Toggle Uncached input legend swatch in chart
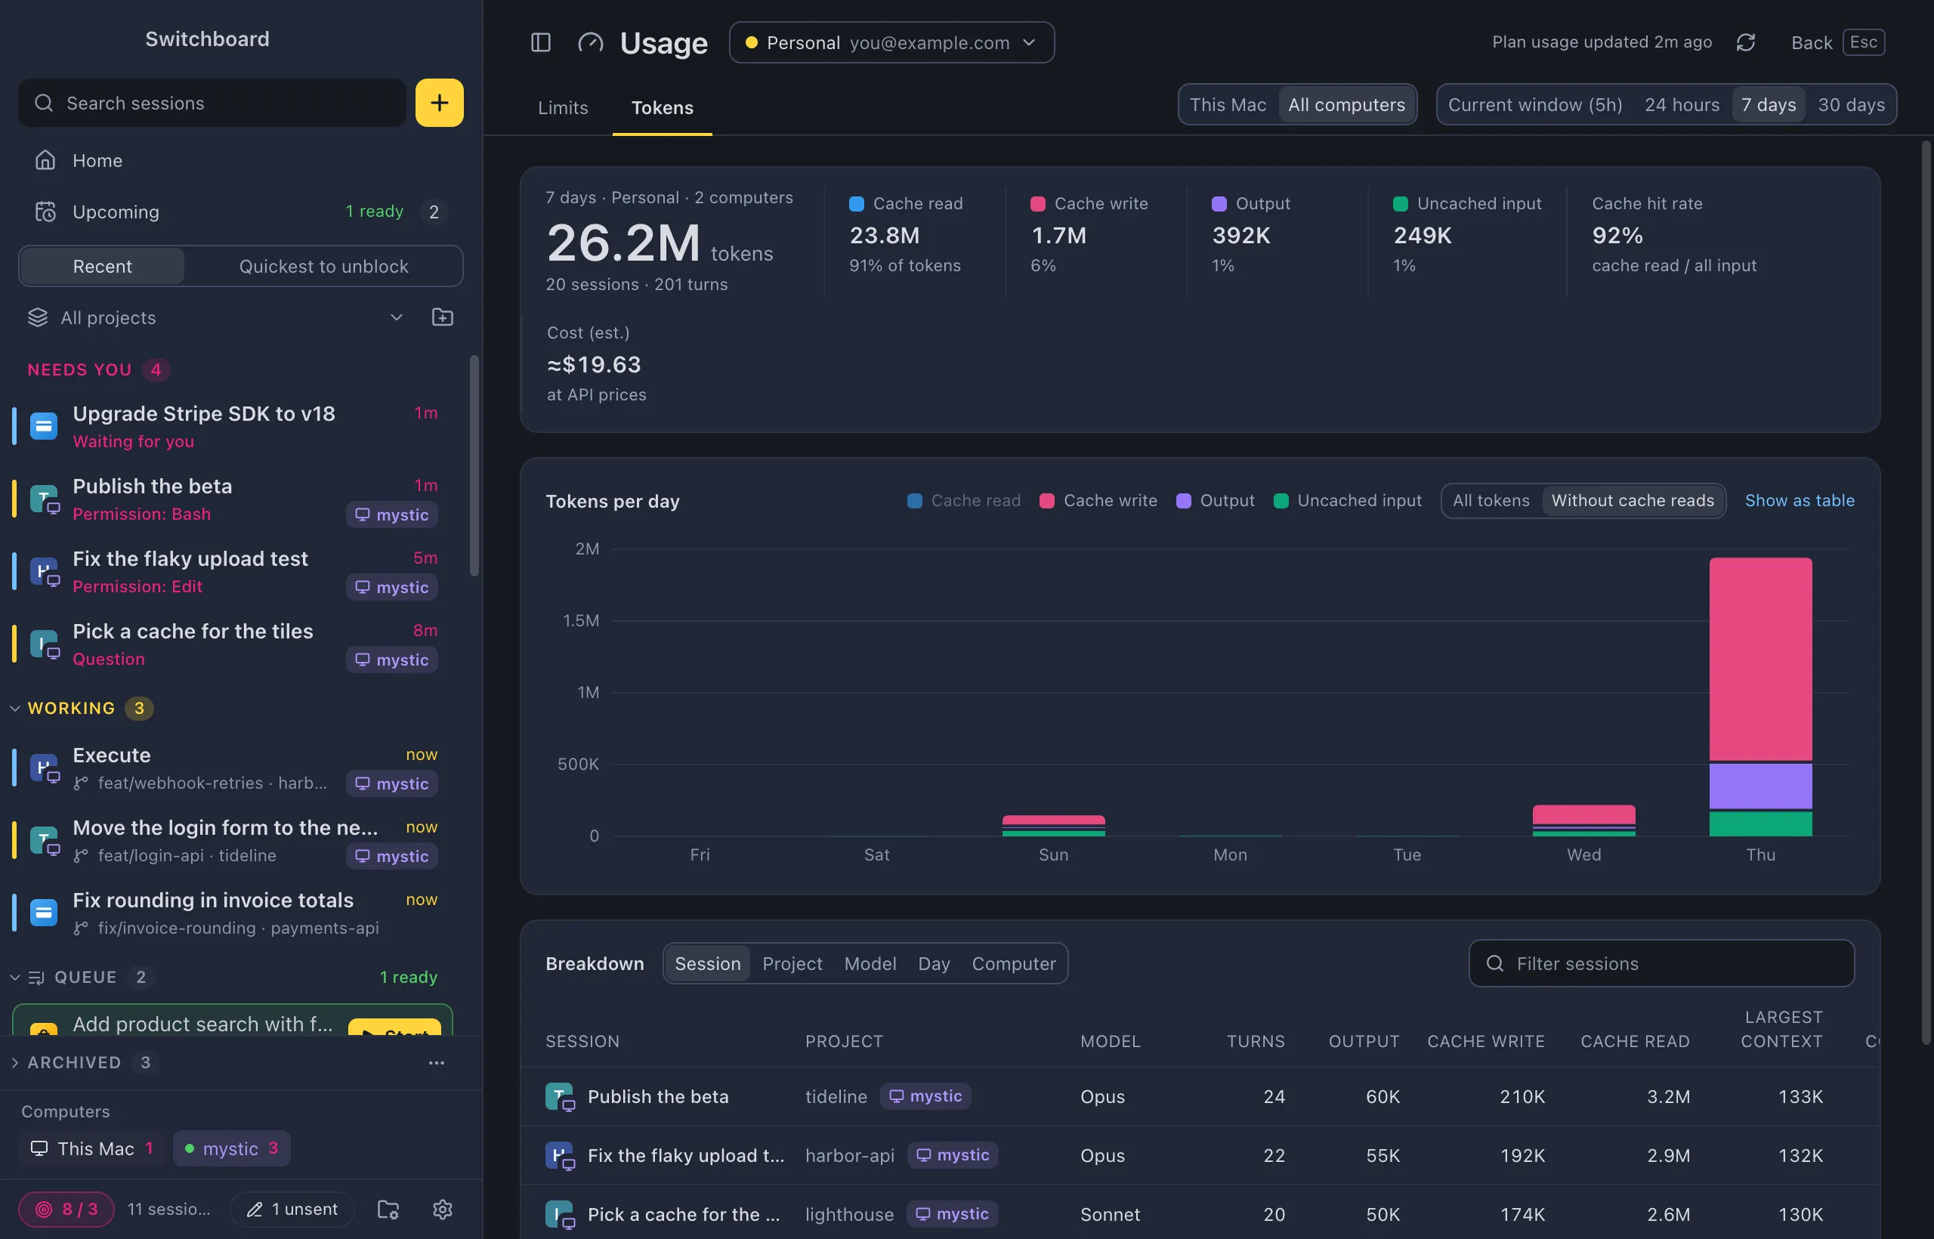The width and height of the screenshot is (1934, 1239). [x=1281, y=500]
